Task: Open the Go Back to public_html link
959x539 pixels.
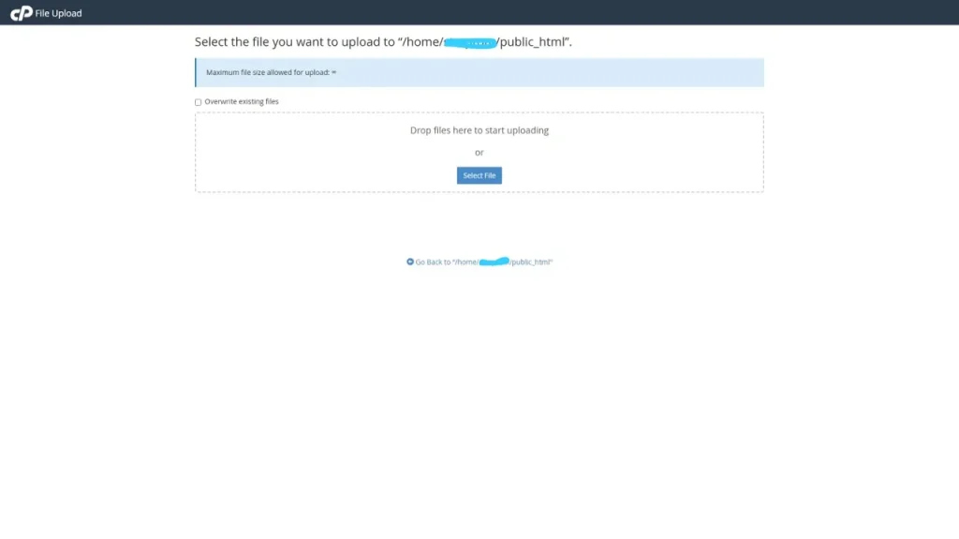Action: (x=479, y=262)
